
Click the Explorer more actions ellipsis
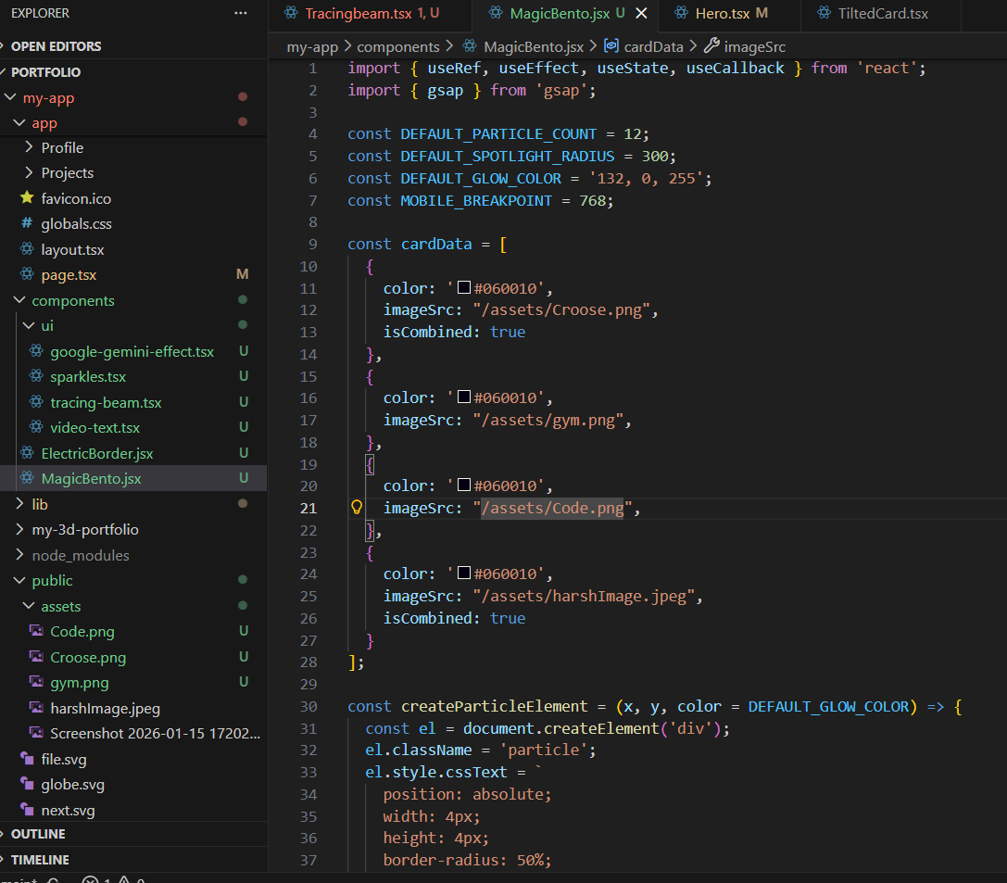(x=241, y=13)
